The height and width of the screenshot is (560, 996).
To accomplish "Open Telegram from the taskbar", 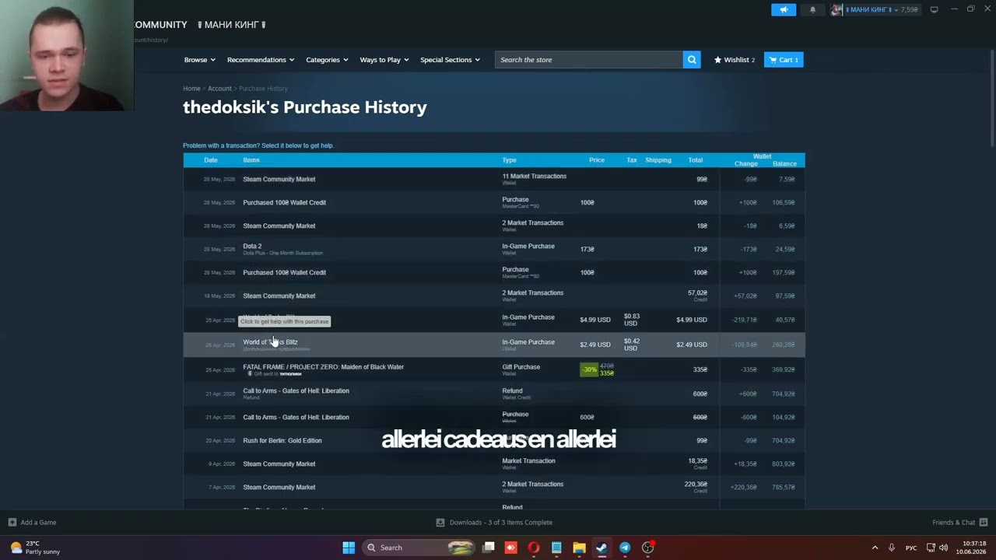I will pos(625,548).
